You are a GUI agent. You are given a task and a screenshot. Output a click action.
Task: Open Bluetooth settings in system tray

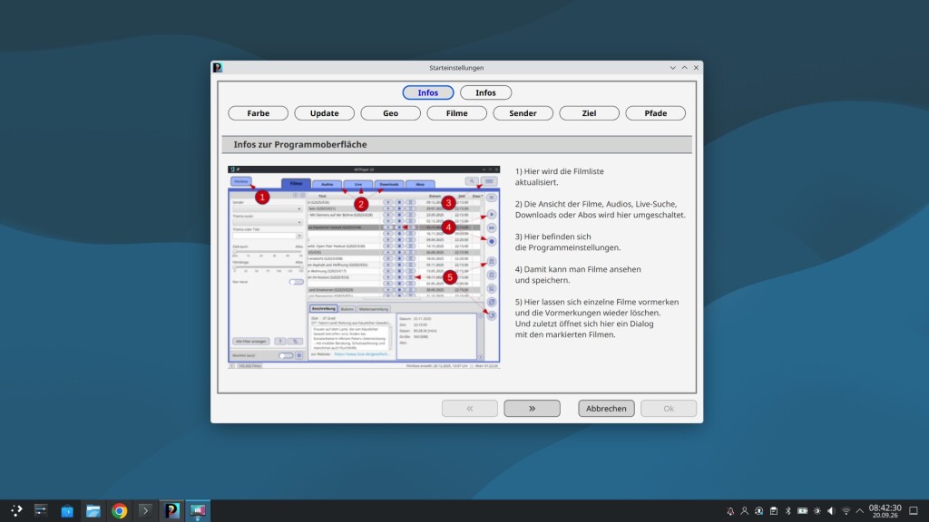[788, 511]
